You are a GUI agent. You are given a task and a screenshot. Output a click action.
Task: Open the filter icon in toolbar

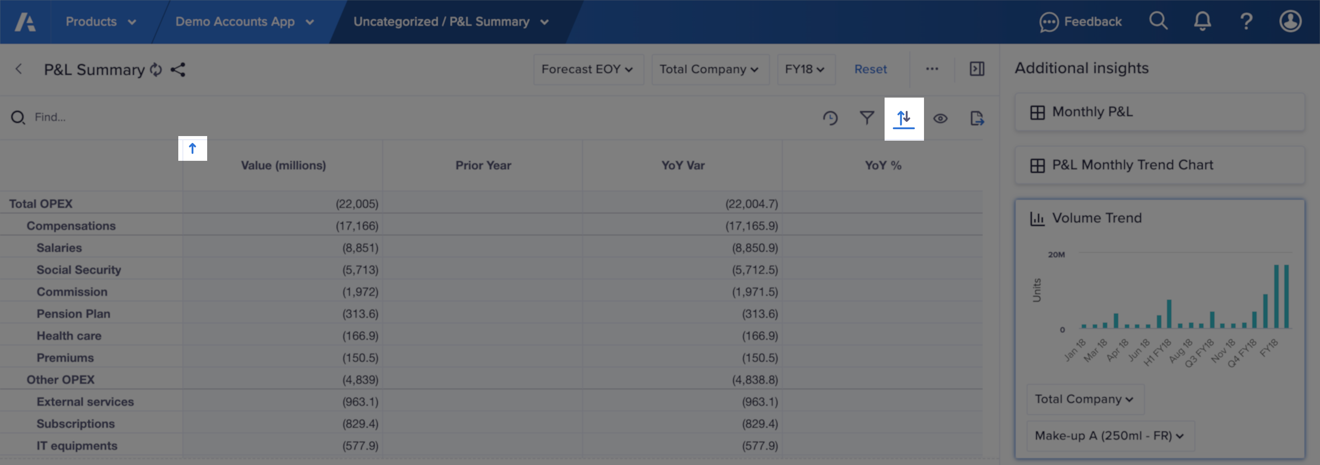point(867,118)
